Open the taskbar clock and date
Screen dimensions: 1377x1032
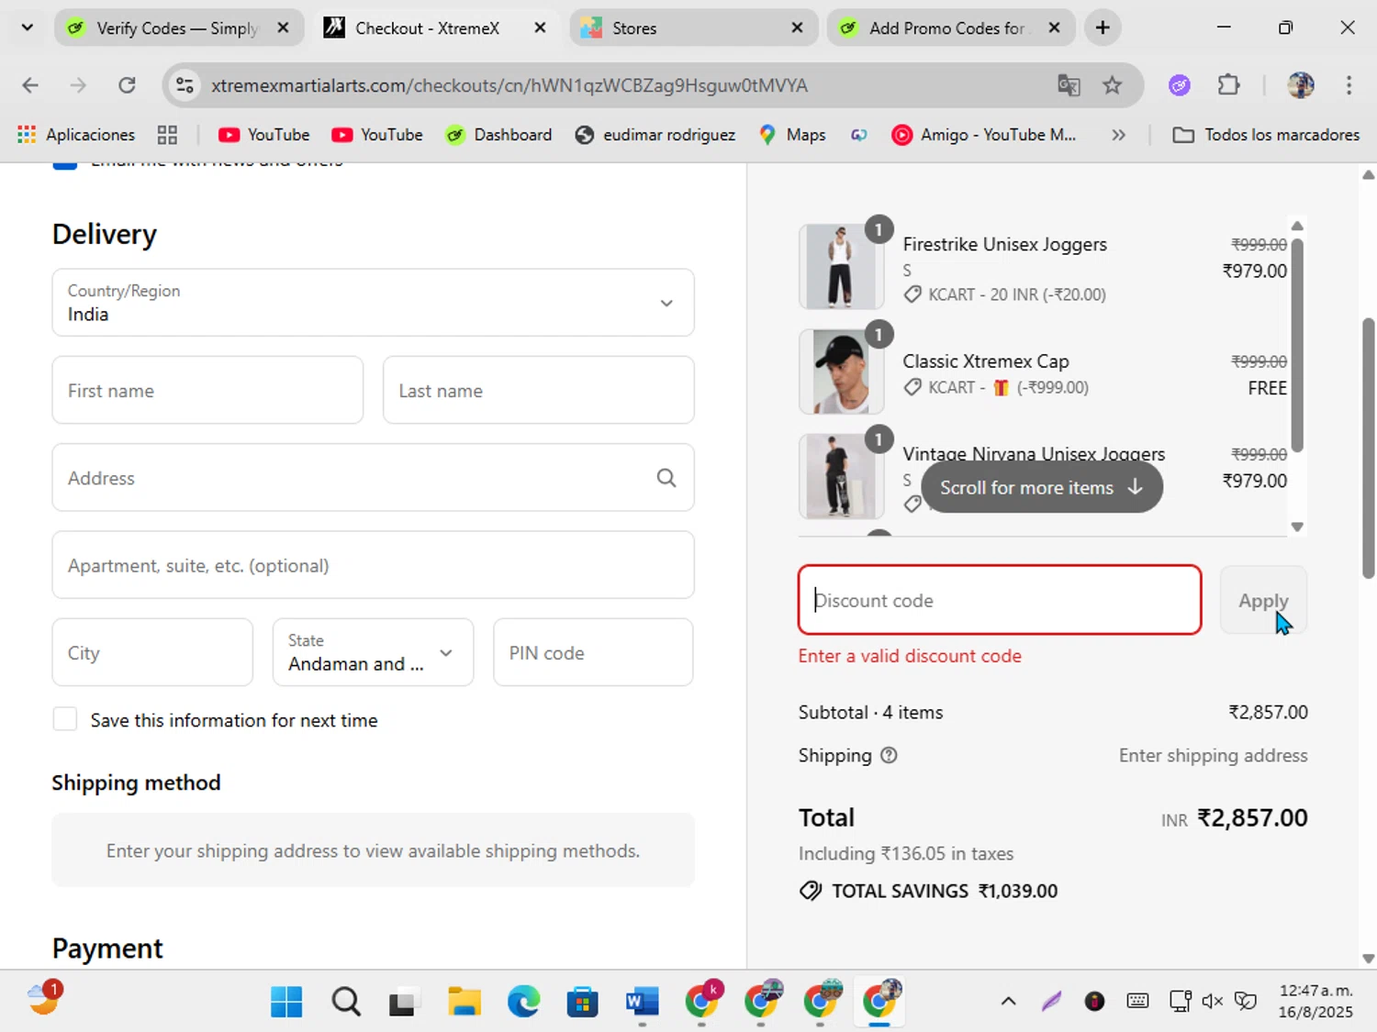point(1316,1001)
